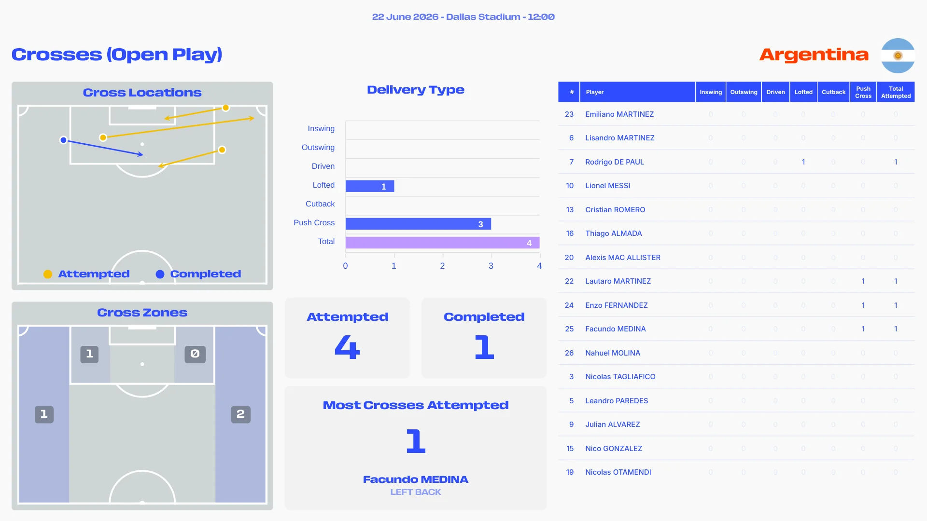Select Alexis MAC ALLISTER in the table
Viewport: 927px width, 521px height.
(x=623, y=258)
